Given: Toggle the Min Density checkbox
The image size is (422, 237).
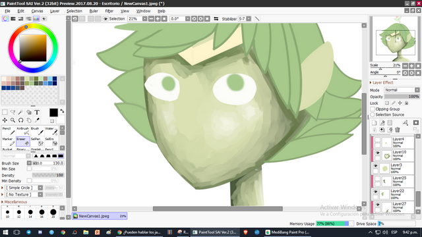Looking at the screenshot, I should 29,181.
